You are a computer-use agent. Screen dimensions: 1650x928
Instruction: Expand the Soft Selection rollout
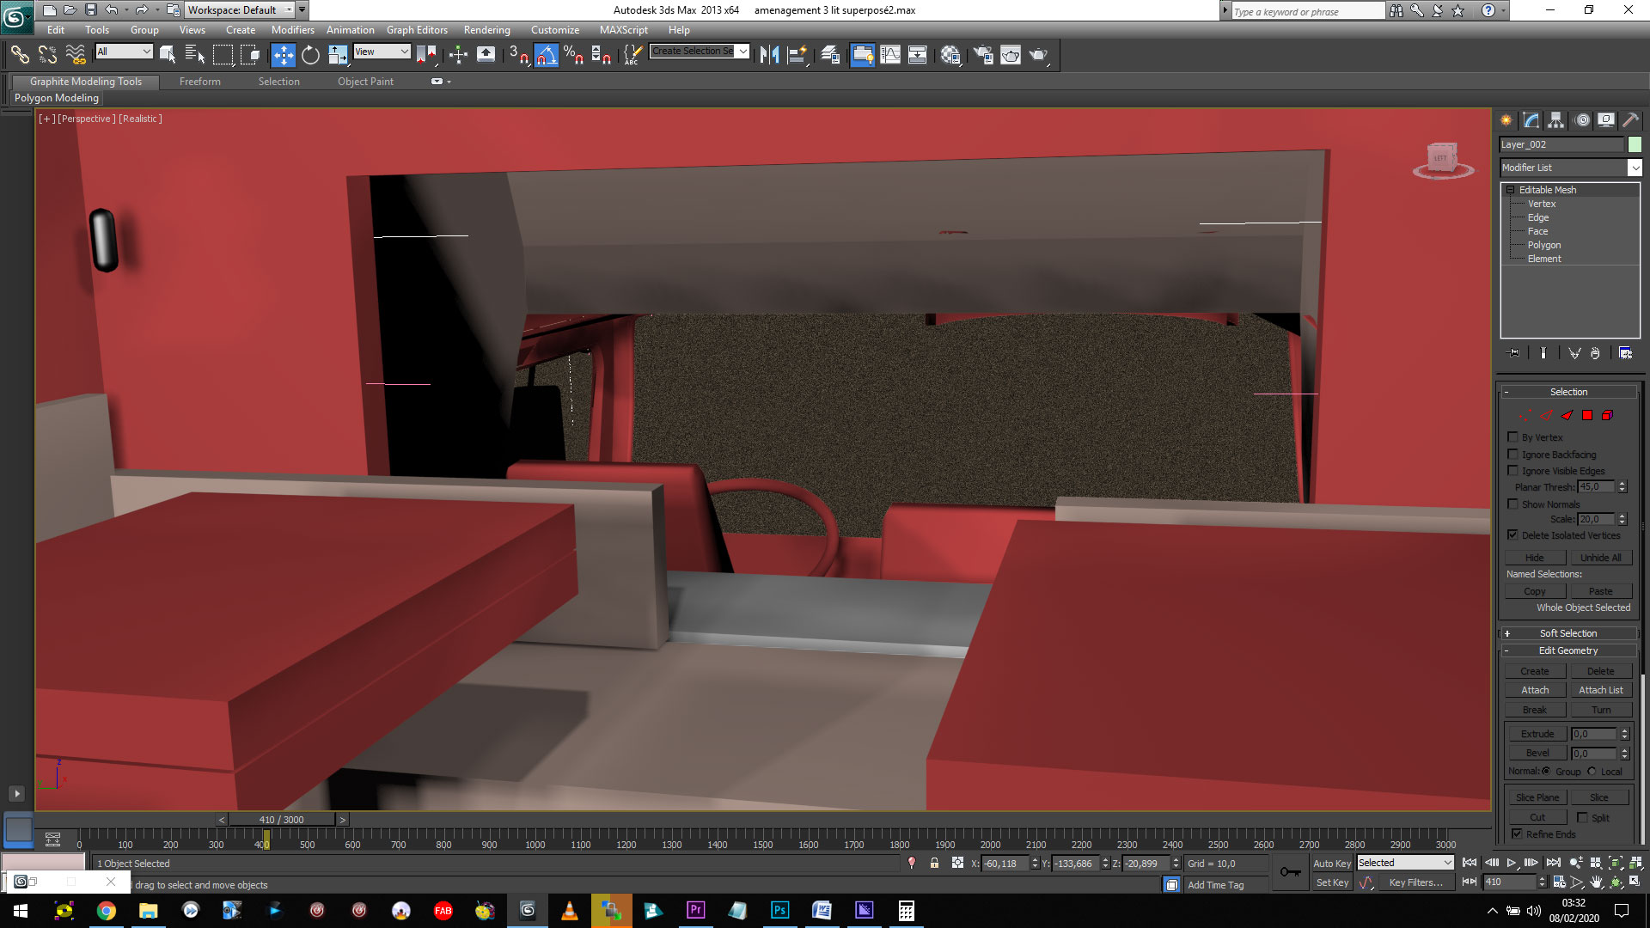click(x=1568, y=633)
